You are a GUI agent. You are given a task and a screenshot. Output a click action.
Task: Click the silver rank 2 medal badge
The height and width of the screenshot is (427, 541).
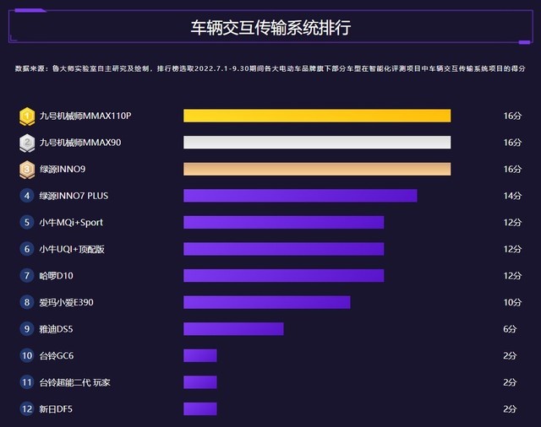[x=26, y=143]
